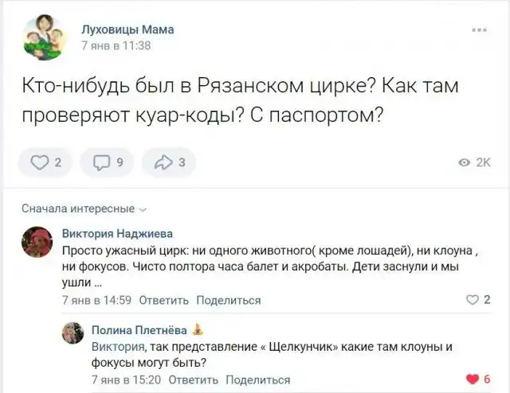This screenshot has width=510, height=393.
Task: Open the 'Луховицы Мама' group page
Action: pyautogui.click(x=127, y=29)
